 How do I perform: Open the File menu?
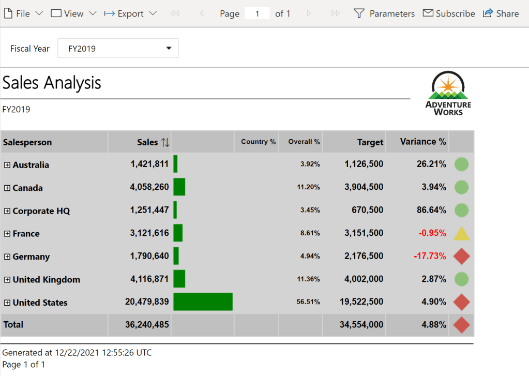(x=23, y=13)
